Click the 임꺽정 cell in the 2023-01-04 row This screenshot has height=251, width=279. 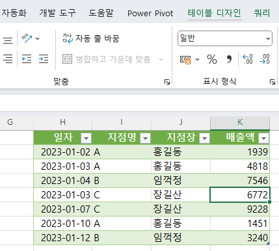click(181, 181)
